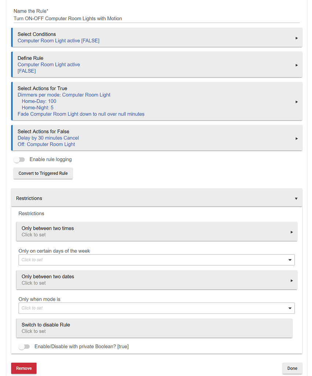Open Only between two times arrow
Image resolution: width=312 pixels, height=376 pixels.
point(291,232)
